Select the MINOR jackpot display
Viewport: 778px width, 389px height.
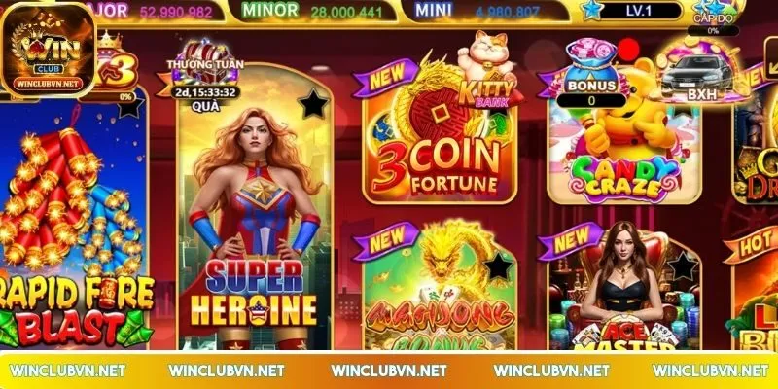click(314, 11)
